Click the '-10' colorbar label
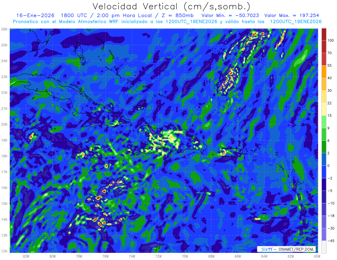This screenshot has width=337, height=260. 331,203
